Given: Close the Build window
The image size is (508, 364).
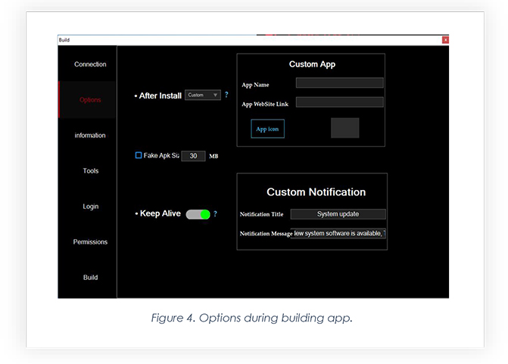Looking at the screenshot, I should tap(445, 40).
